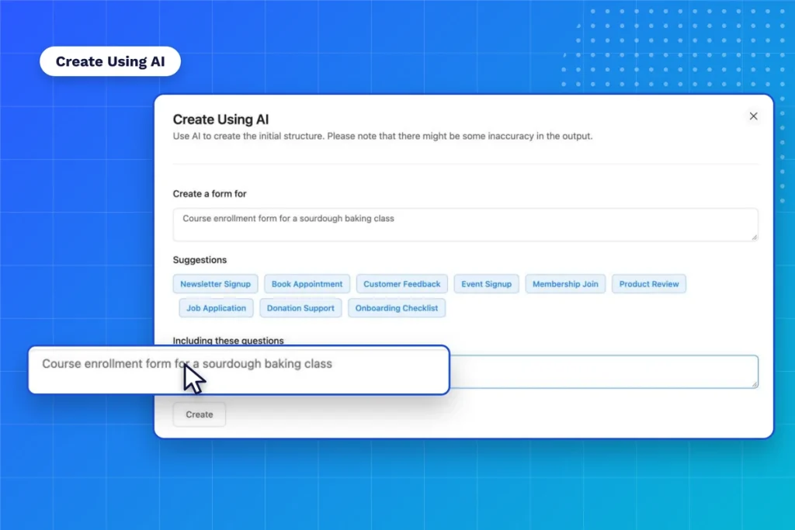Select the Event Signup suggestion
795x530 pixels.
(x=486, y=284)
